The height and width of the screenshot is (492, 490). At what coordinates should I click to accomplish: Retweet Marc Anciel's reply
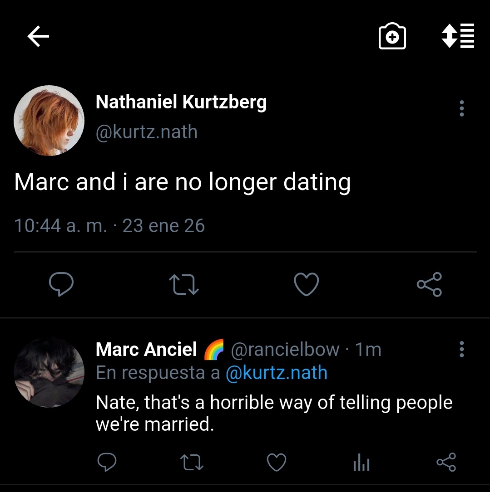(x=192, y=463)
